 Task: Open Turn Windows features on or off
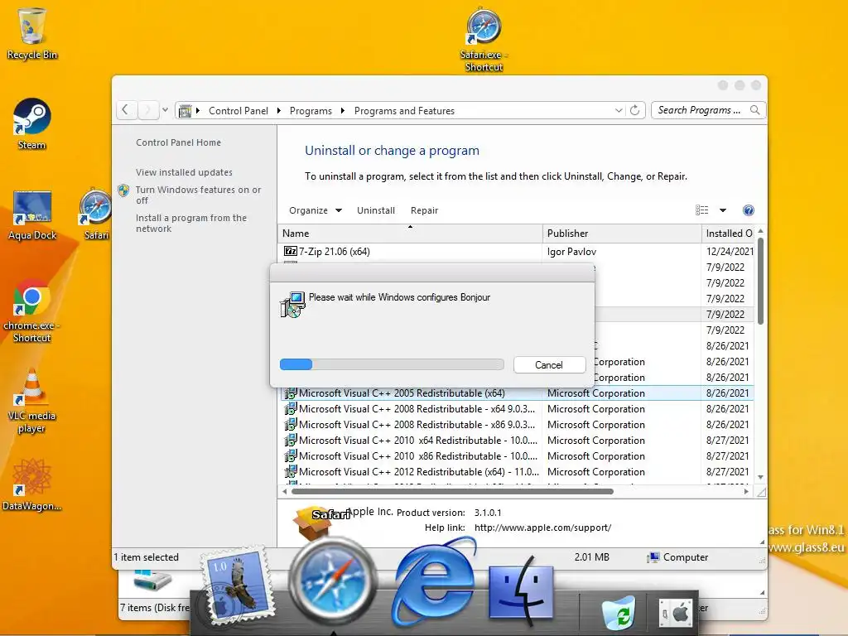pos(199,195)
